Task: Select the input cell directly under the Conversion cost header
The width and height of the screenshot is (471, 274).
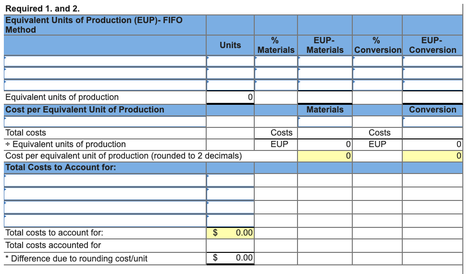Action: pyautogui.click(x=433, y=122)
